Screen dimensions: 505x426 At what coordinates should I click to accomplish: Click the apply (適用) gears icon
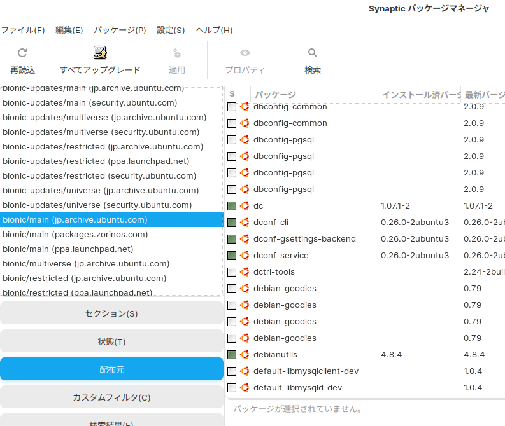tap(177, 53)
